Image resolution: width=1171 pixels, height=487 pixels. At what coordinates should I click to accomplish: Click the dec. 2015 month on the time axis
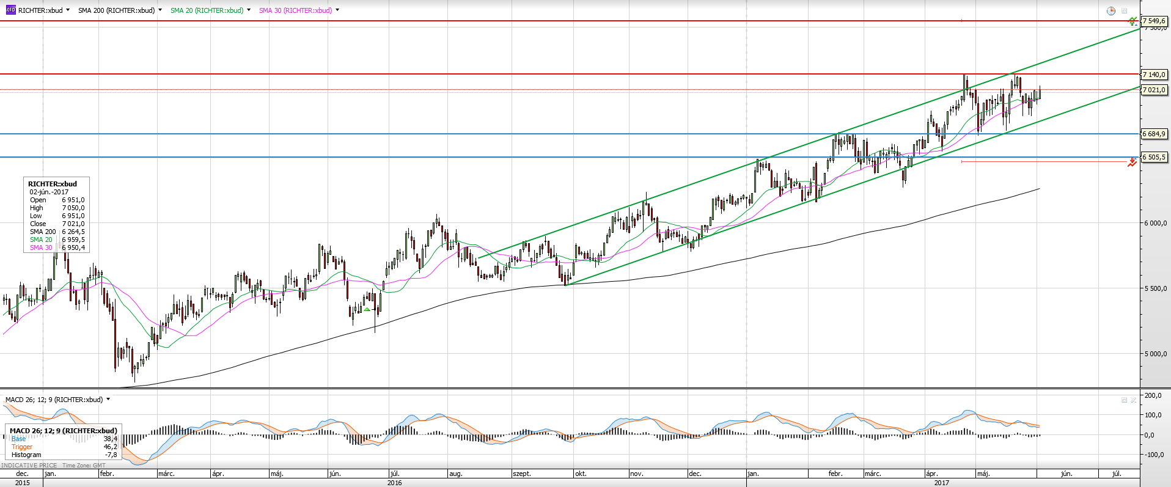[22, 474]
